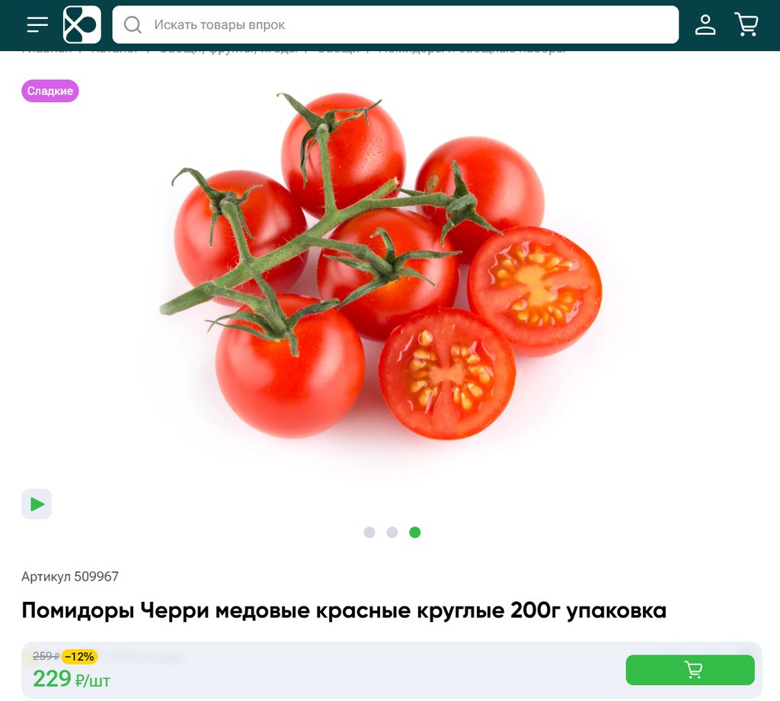The height and width of the screenshot is (701, 780).
Task: Focus the 'Искать товары впрок' search field
Action: [395, 24]
